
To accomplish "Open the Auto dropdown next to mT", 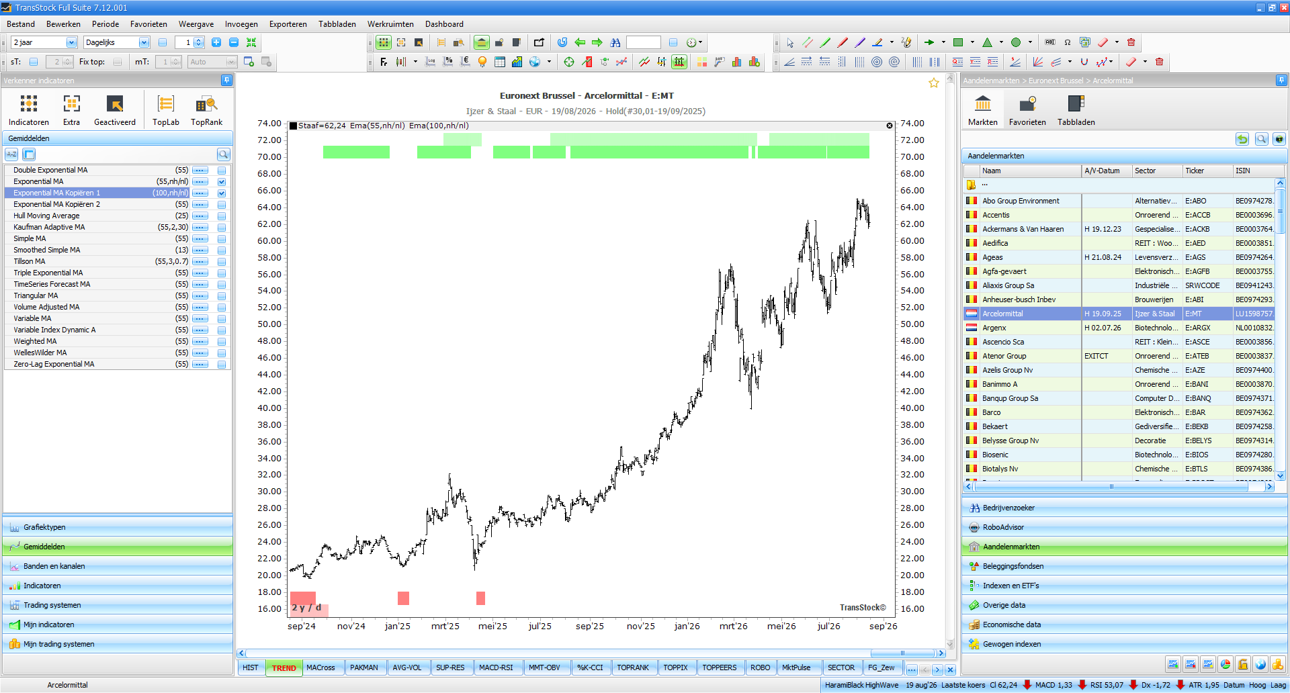I will 231,62.
